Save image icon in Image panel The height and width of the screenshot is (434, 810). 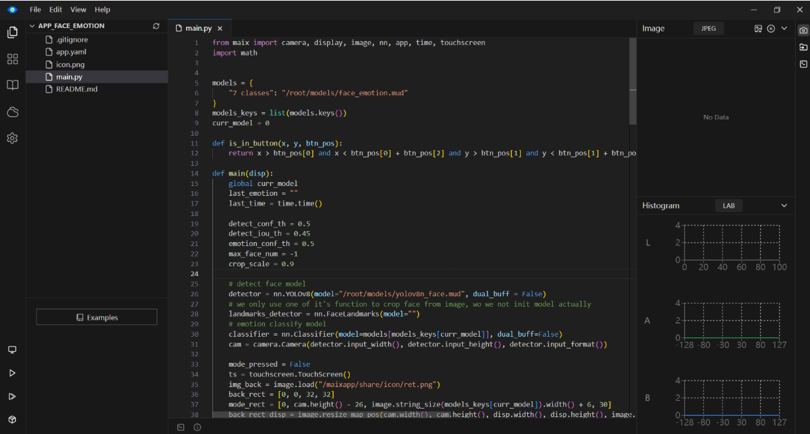tap(758, 29)
